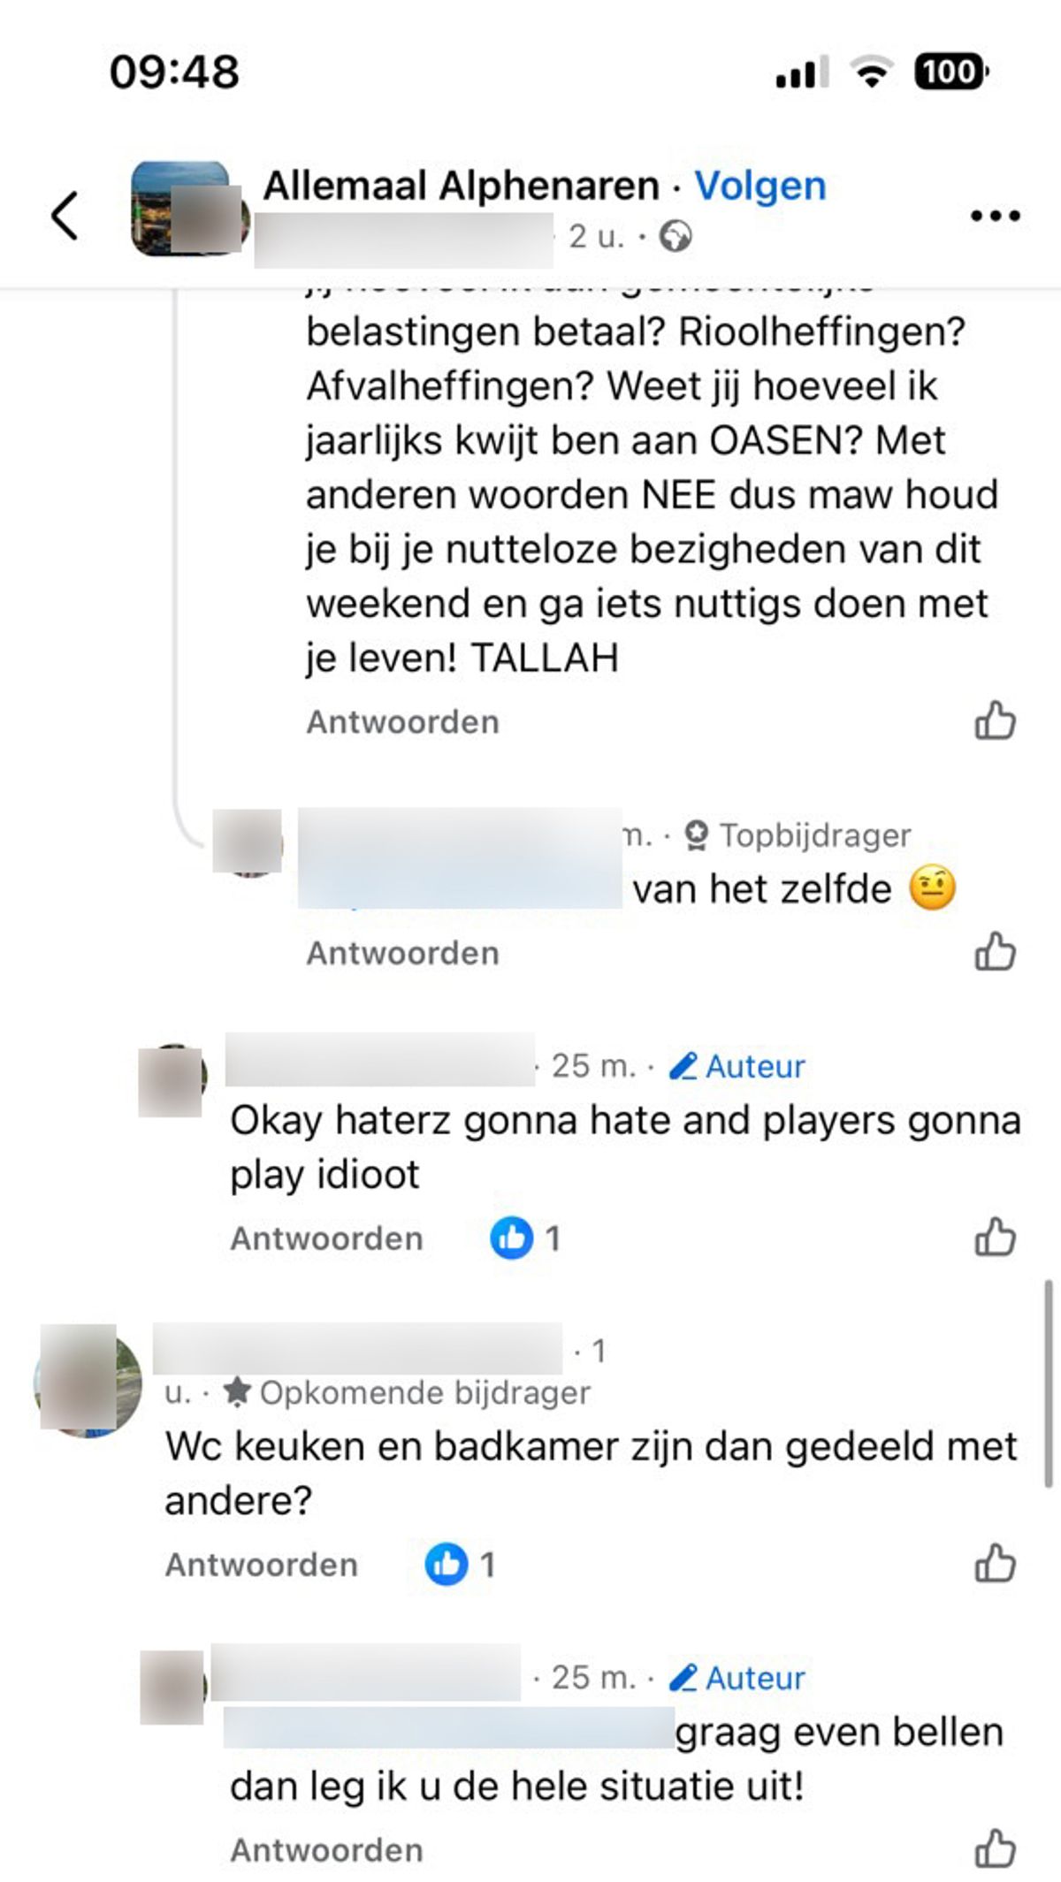Reply to the TALLAH comment via Antwoorden
The width and height of the screenshot is (1061, 1882).
point(402,722)
